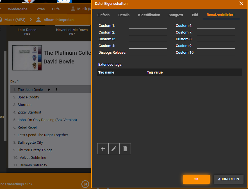Close the Datei-Eigenschaften dialog

[x=241, y=3]
